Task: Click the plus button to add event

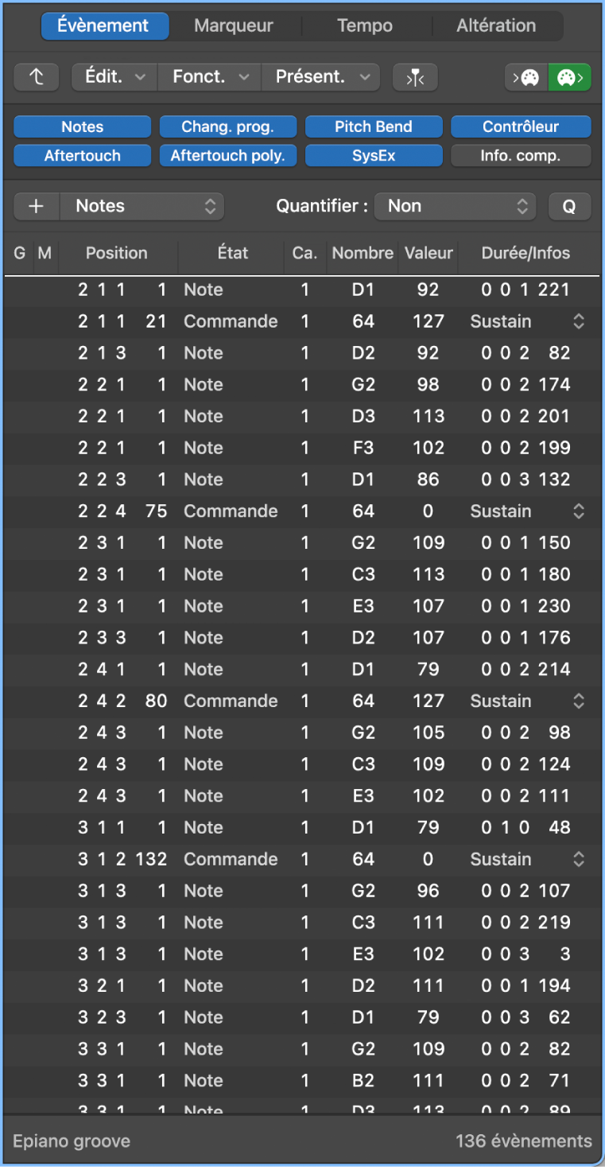Action: tap(37, 206)
